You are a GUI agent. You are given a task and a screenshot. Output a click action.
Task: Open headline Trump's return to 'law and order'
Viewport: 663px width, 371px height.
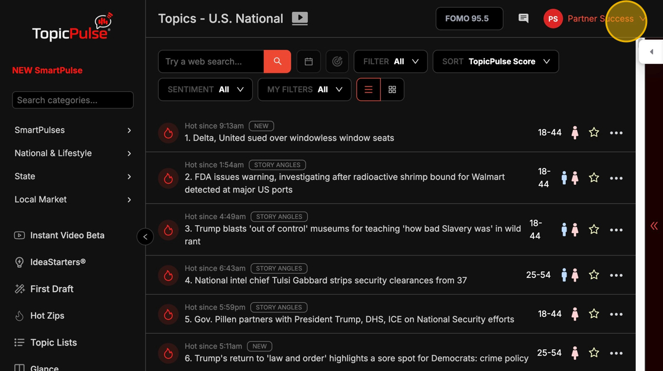356,359
